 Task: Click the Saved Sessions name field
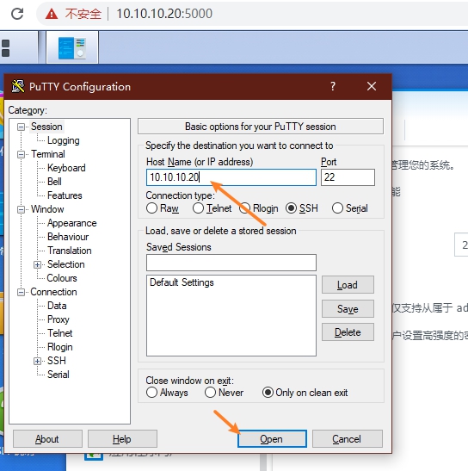tap(231, 263)
